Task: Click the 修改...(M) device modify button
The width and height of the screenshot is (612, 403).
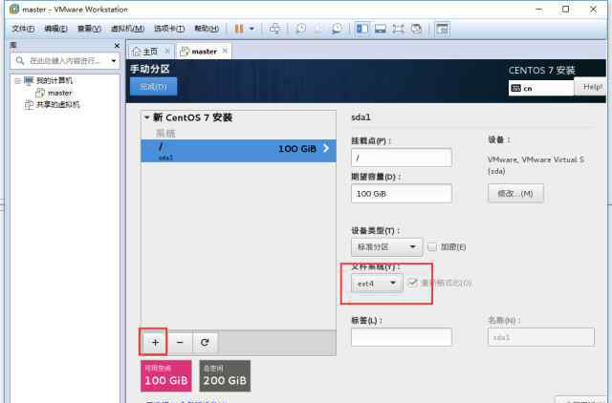Action: click(x=515, y=193)
